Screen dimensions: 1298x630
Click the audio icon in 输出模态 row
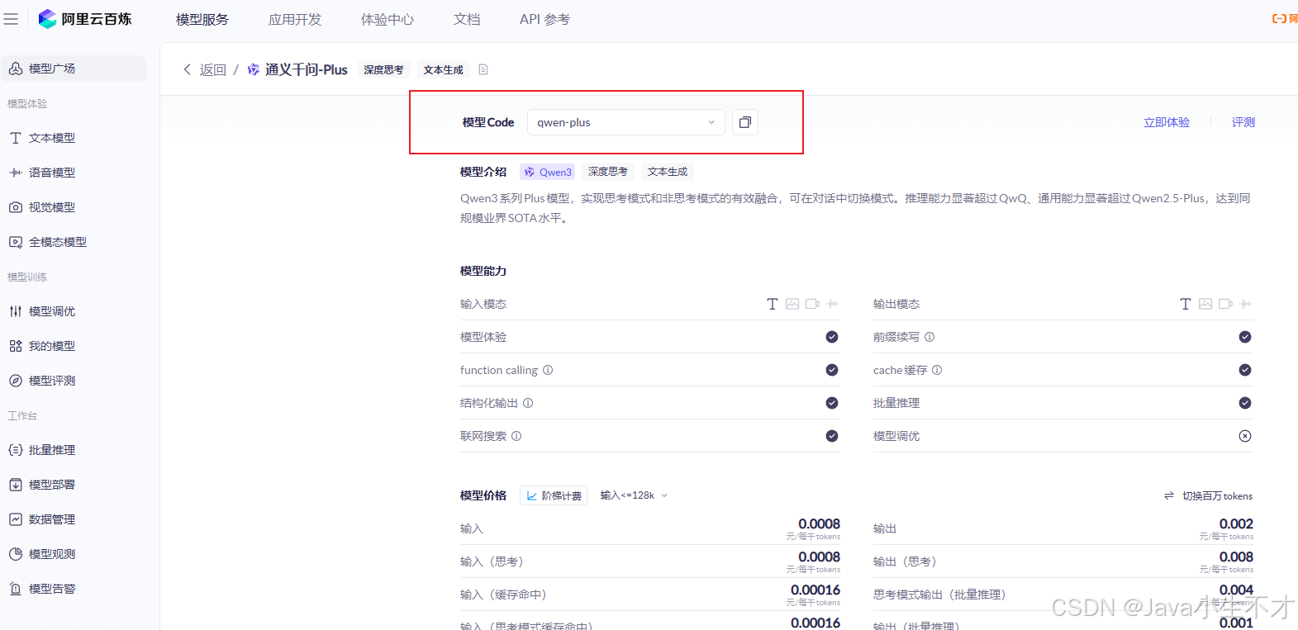[x=1245, y=304]
